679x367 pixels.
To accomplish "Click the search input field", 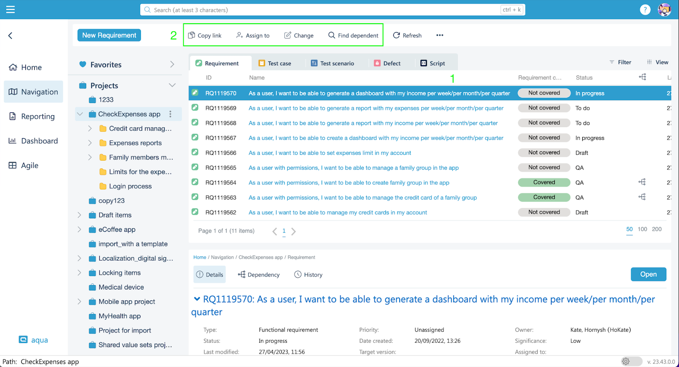I will (323, 10).
